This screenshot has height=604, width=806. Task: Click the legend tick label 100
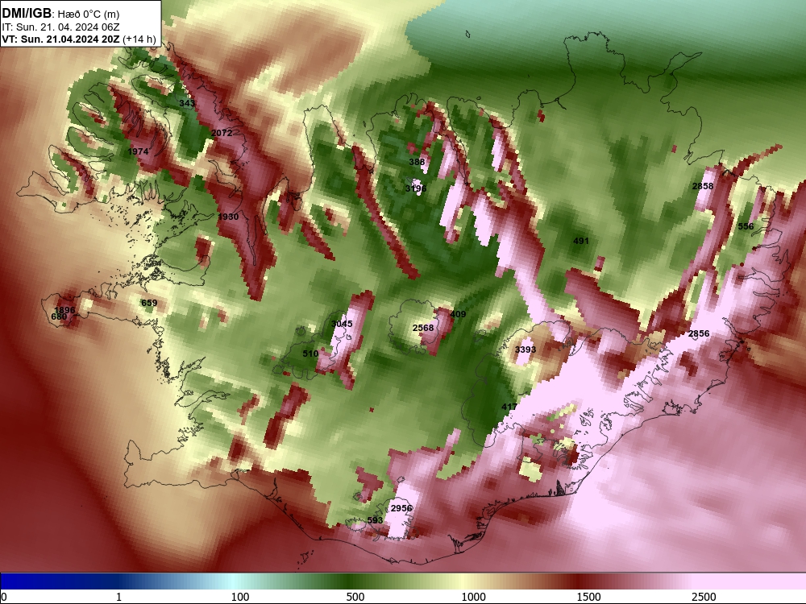coord(240,597)
